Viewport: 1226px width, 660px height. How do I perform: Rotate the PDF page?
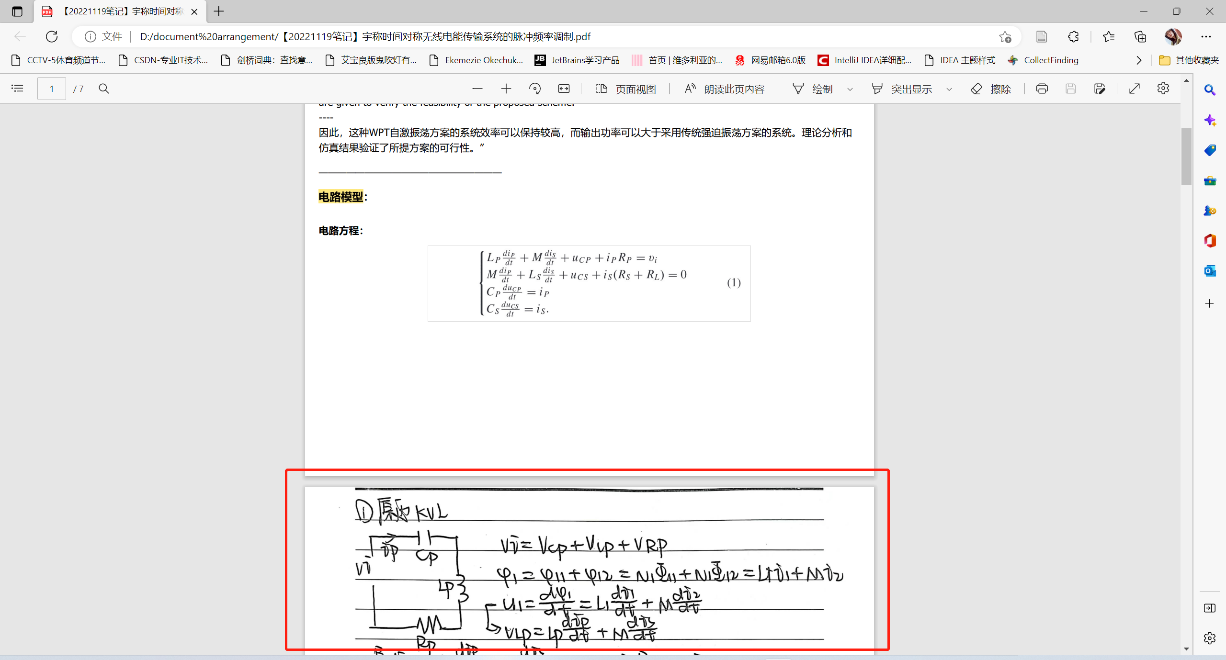point(534,89)
